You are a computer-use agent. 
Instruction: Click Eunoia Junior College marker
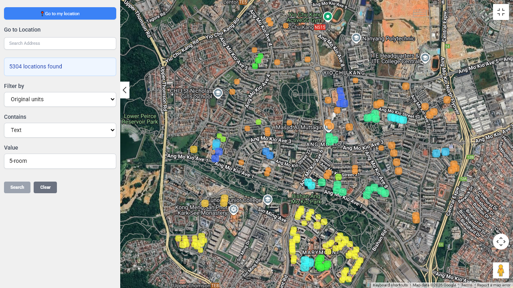(268, 199)
